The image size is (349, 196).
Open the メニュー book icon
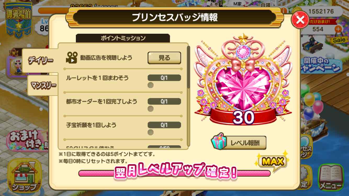pyautogui.click(x=331, y=177)
